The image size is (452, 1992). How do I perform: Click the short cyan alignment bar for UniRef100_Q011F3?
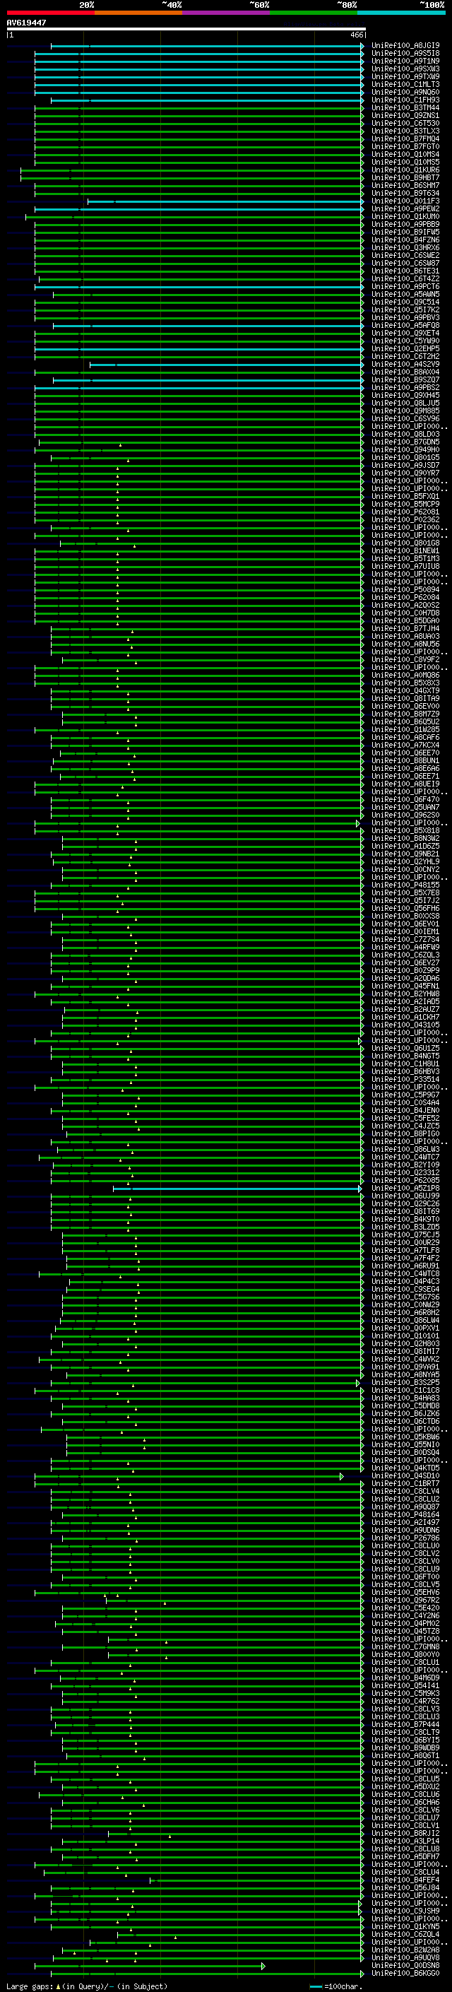225,202
